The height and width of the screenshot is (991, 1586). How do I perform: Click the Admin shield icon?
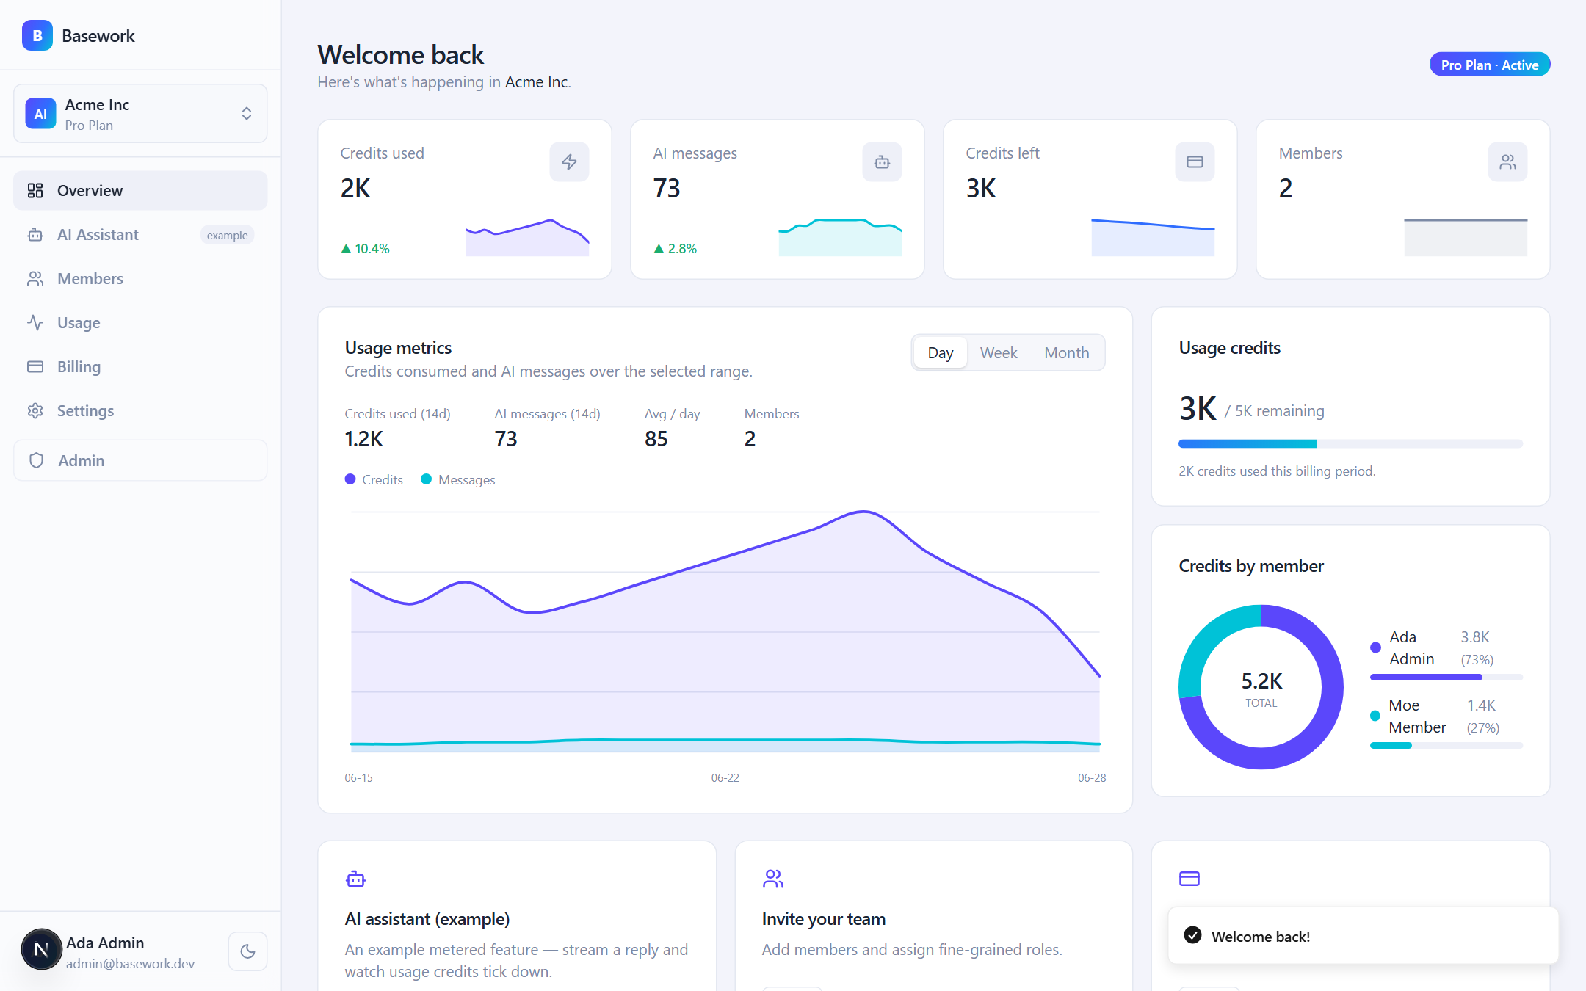[x=36, y=460]
